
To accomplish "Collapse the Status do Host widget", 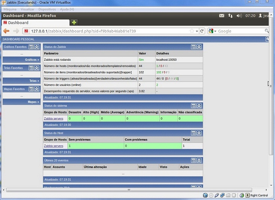I will click(x=199, y=133).
